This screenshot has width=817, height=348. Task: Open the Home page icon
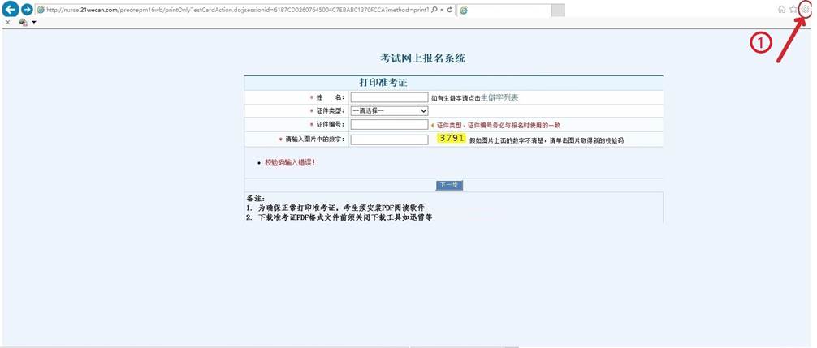pos(782,10)
